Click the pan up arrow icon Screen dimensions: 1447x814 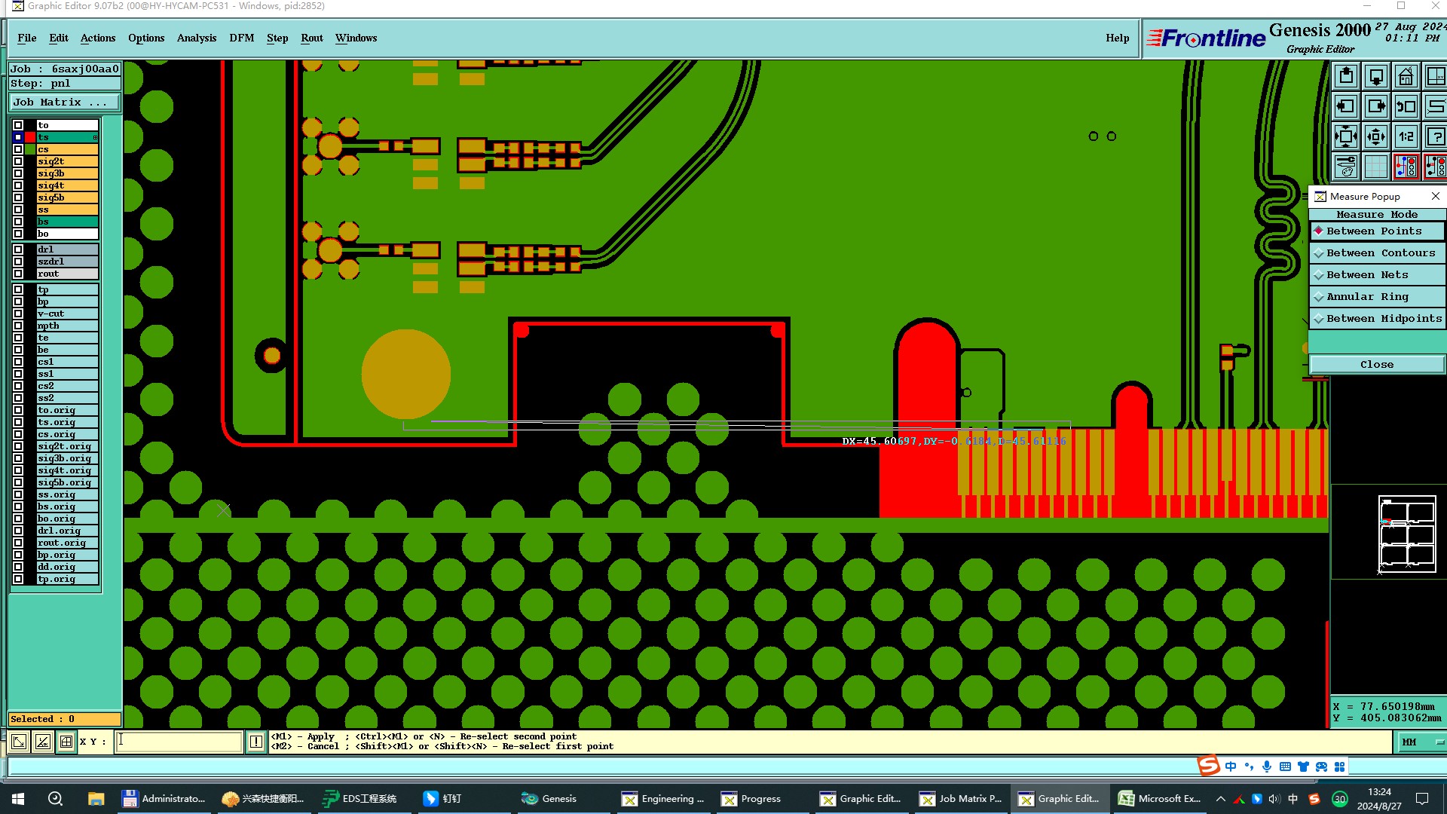(1346, 76)
